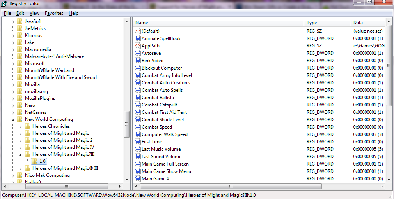Click the Combat Shade Level icon
The width and height of the screenshot is (394, 199).
(x=137, y=119)
